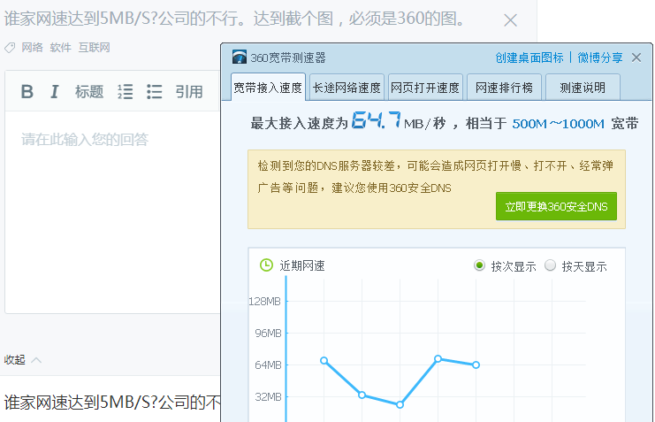Close the question header with X icon
This screenshot has height=422, width=655.
510,20
